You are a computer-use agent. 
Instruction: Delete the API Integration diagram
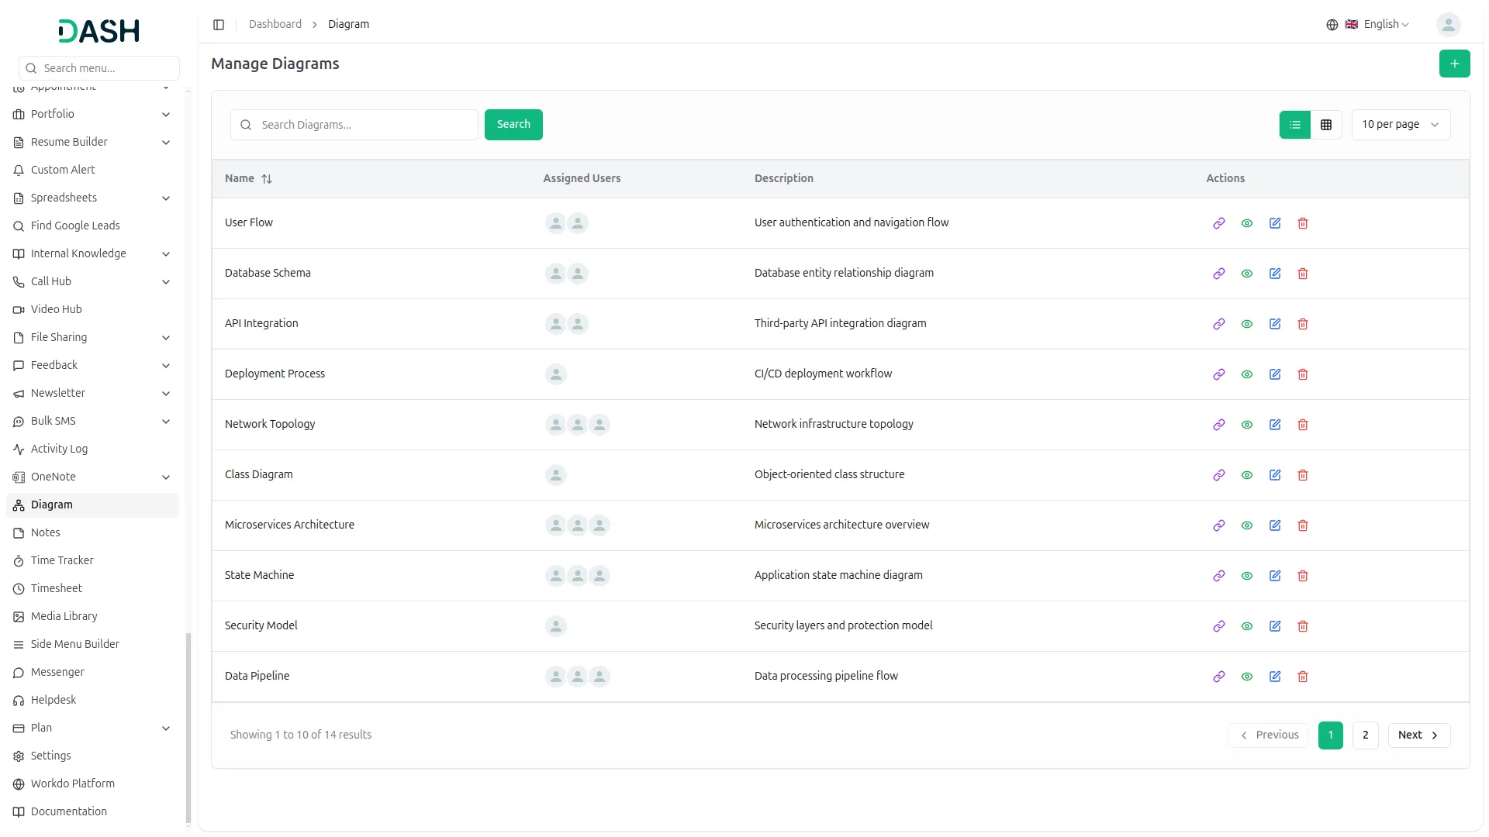point(1302,324)
